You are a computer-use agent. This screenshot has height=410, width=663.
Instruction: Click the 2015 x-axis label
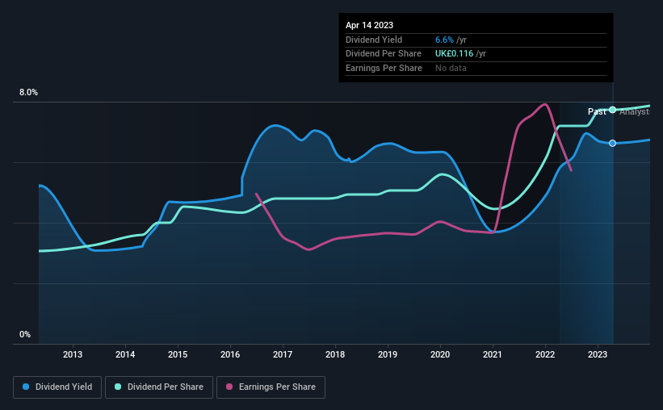tap(178, 354)
